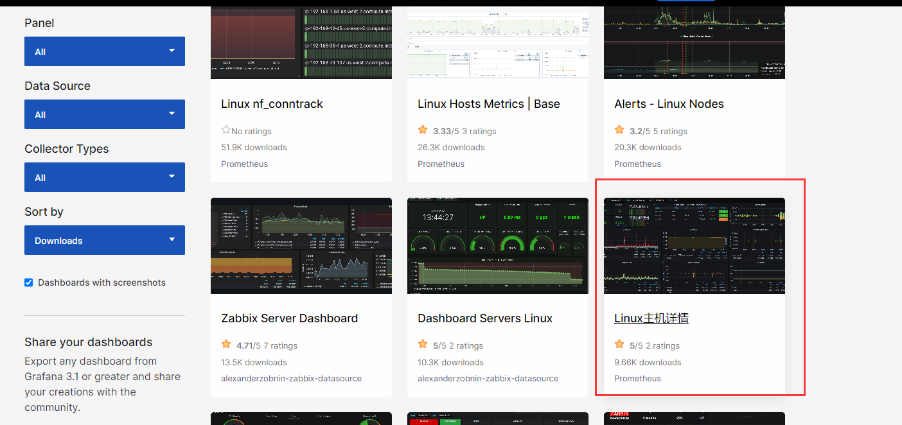Click rating star of Linux主机详情
The height and width of the screenshot is (425, 902).
619,344
